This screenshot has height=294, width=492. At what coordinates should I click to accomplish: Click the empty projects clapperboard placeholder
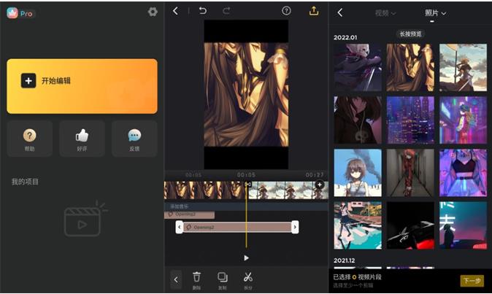click(x=85, y=220)
